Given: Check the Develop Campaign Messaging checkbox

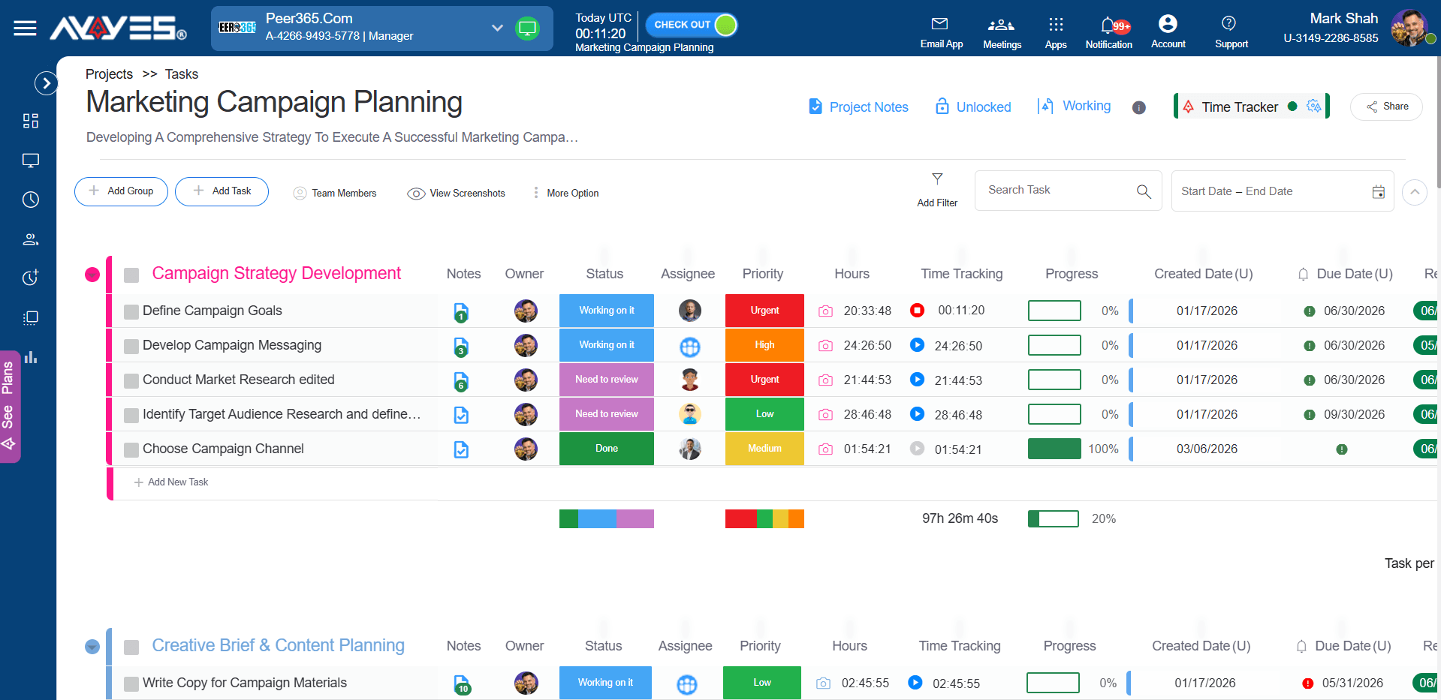Looking at the screenshot, I should coord(131,346).
